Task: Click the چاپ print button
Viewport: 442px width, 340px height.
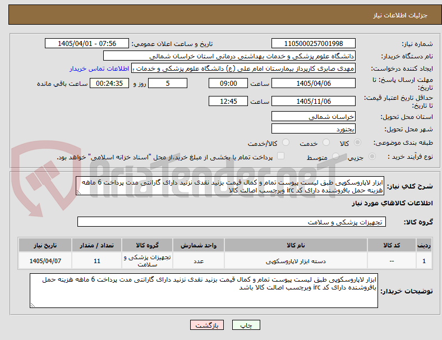Action: [x=246, y=325]
